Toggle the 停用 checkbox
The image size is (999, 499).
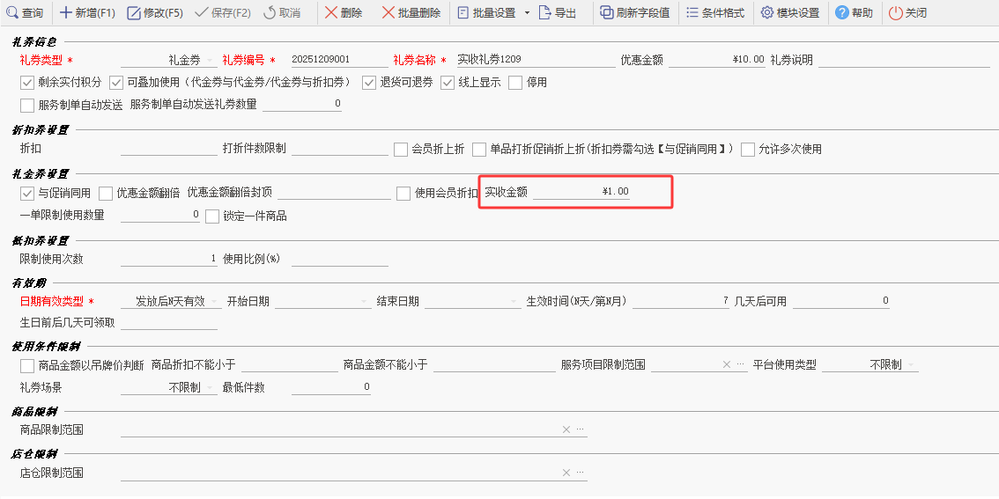(x=516, y=83)
